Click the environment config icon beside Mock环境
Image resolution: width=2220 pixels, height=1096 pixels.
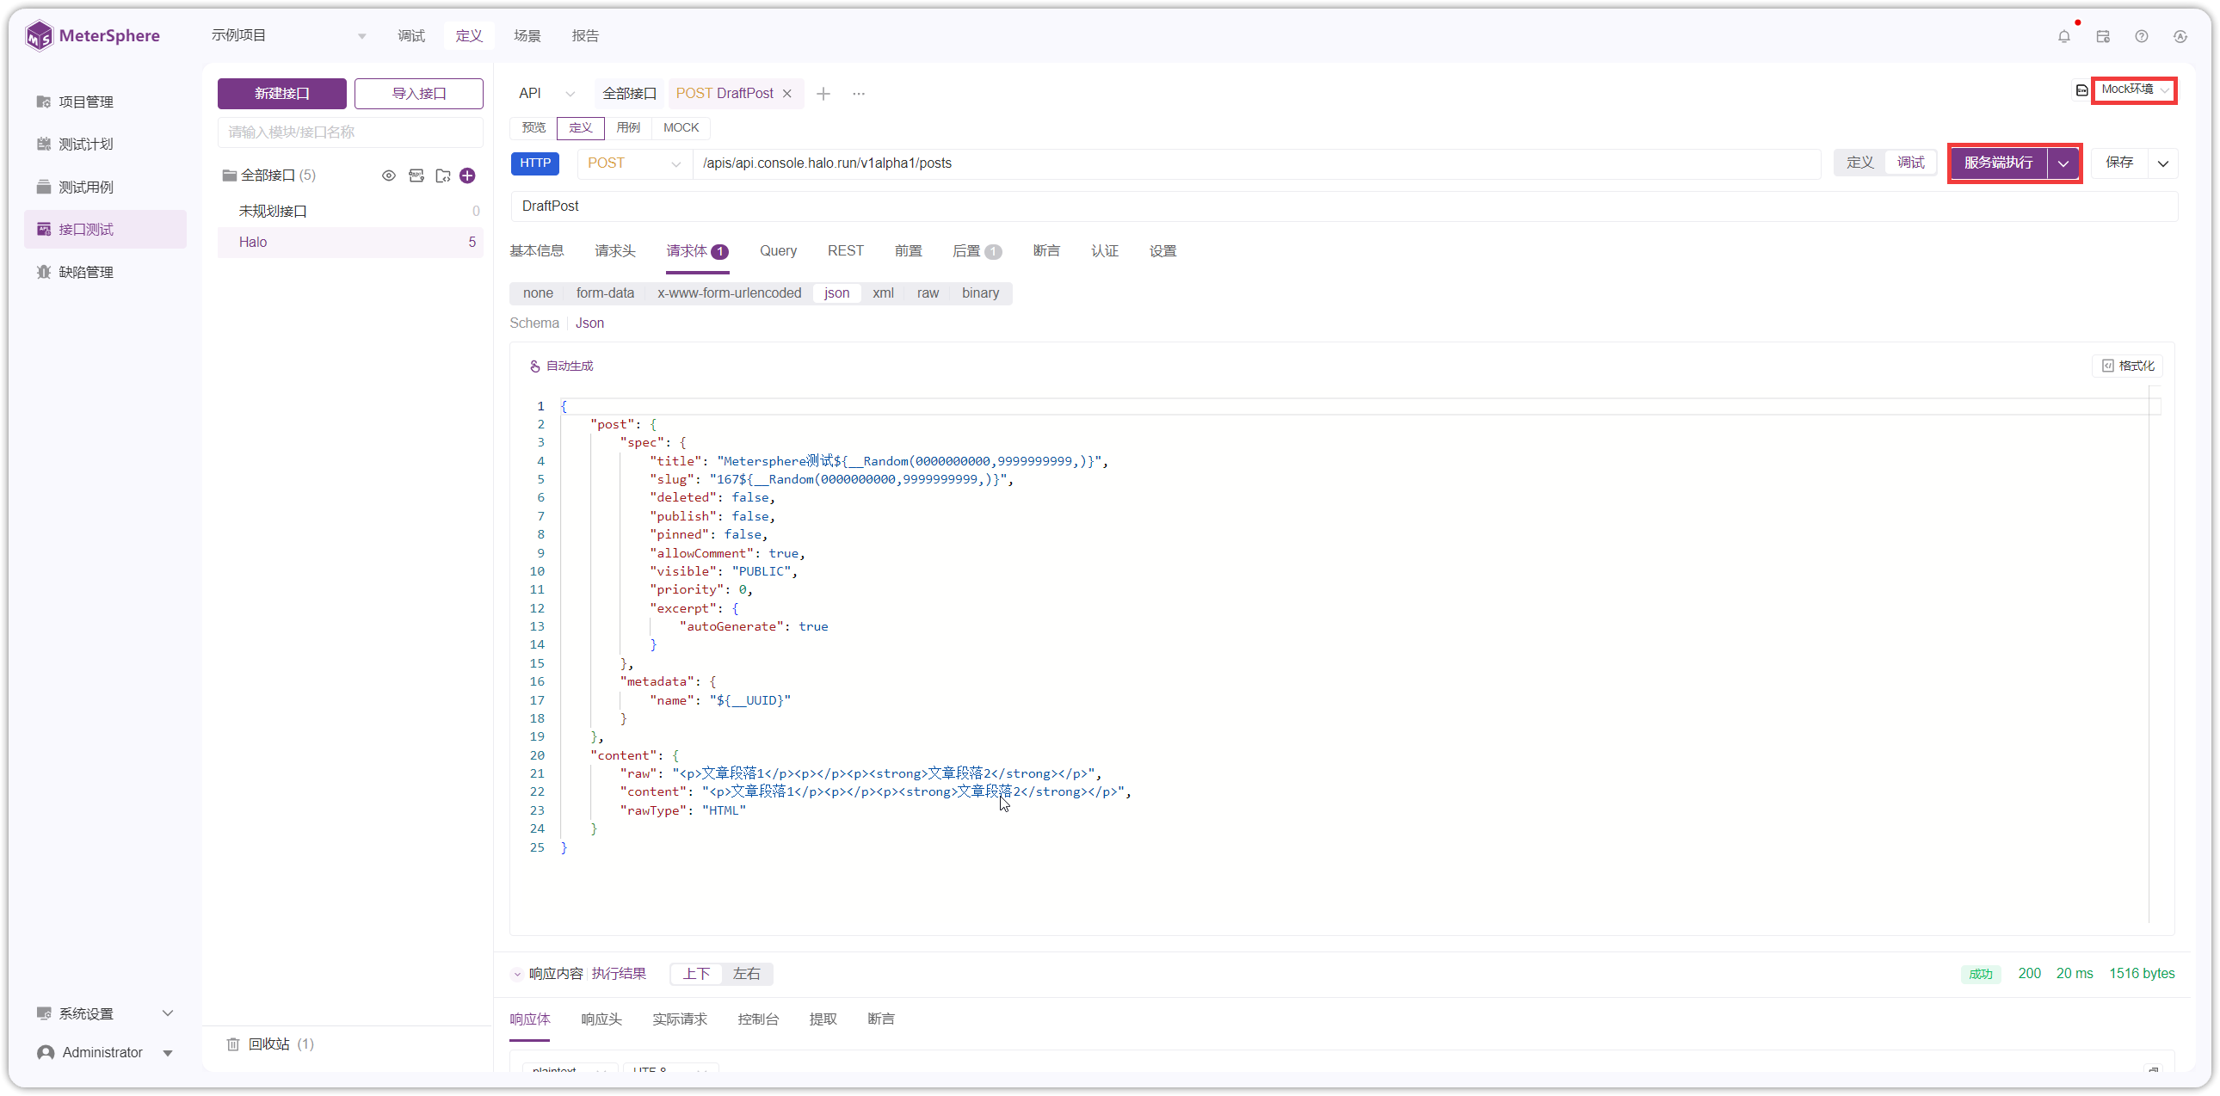point(2081,89)
